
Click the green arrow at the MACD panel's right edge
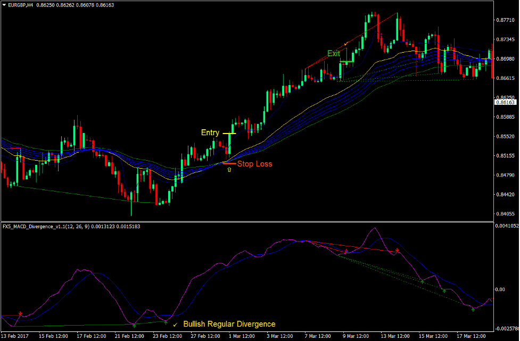473,310
